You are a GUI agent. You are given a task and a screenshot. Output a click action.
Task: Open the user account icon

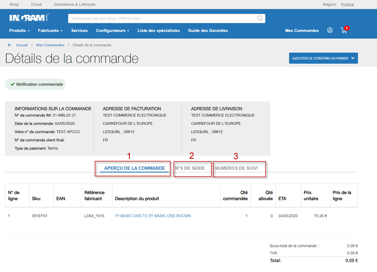pos(330,30)
